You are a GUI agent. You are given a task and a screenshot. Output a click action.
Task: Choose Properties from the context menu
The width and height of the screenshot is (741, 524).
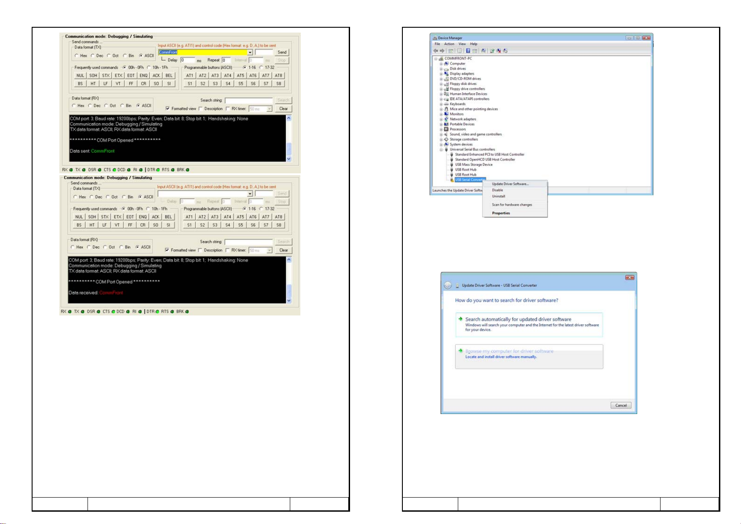point(515,213)
